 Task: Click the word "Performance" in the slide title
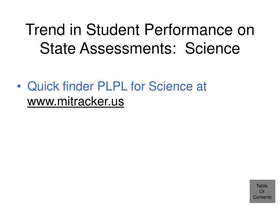tap(188, 30)
